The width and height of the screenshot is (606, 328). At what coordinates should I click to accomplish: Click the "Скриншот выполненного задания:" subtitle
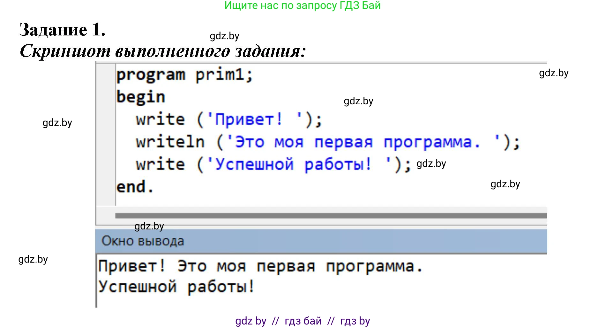coord(163,51)
